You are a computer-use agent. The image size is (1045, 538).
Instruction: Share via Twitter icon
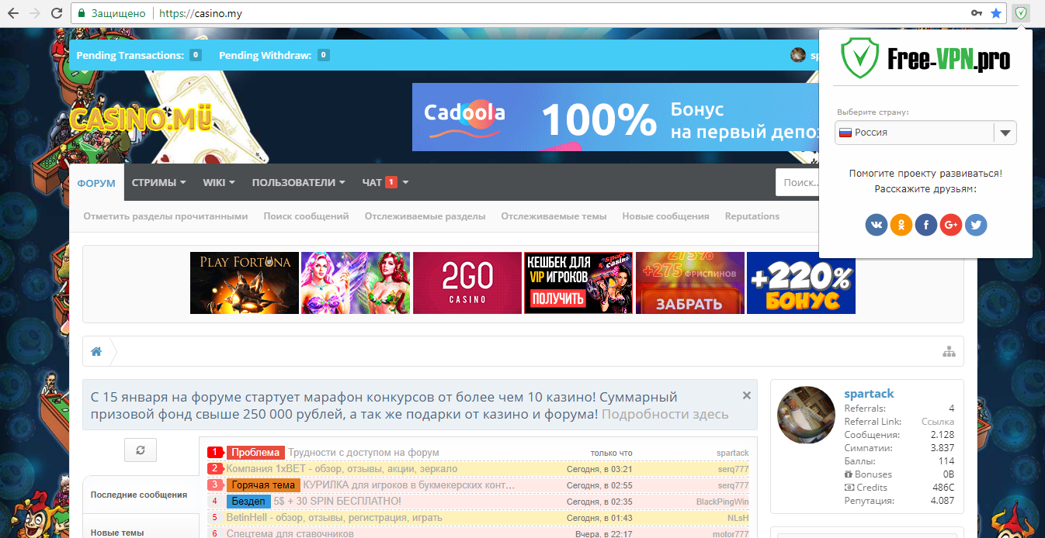tap(976, 225)
